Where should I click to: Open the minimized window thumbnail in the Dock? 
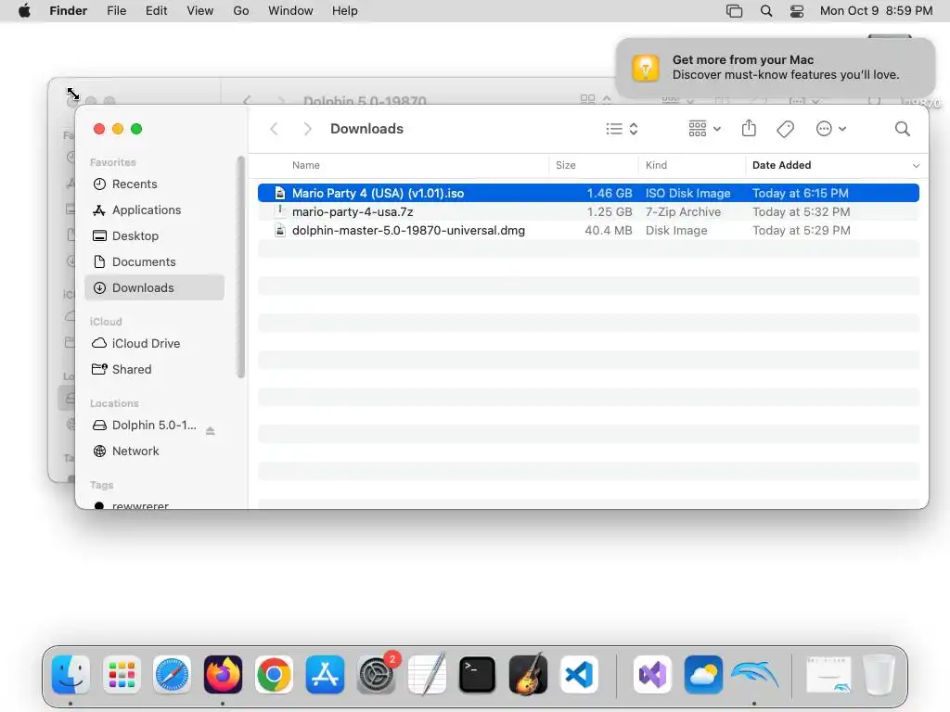[x=828, y=674]
